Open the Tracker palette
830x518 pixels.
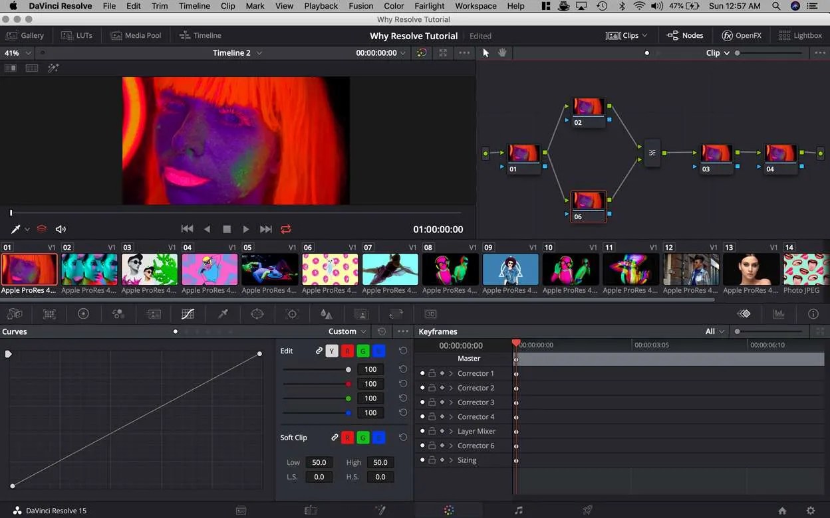click(x=292, y=314)
